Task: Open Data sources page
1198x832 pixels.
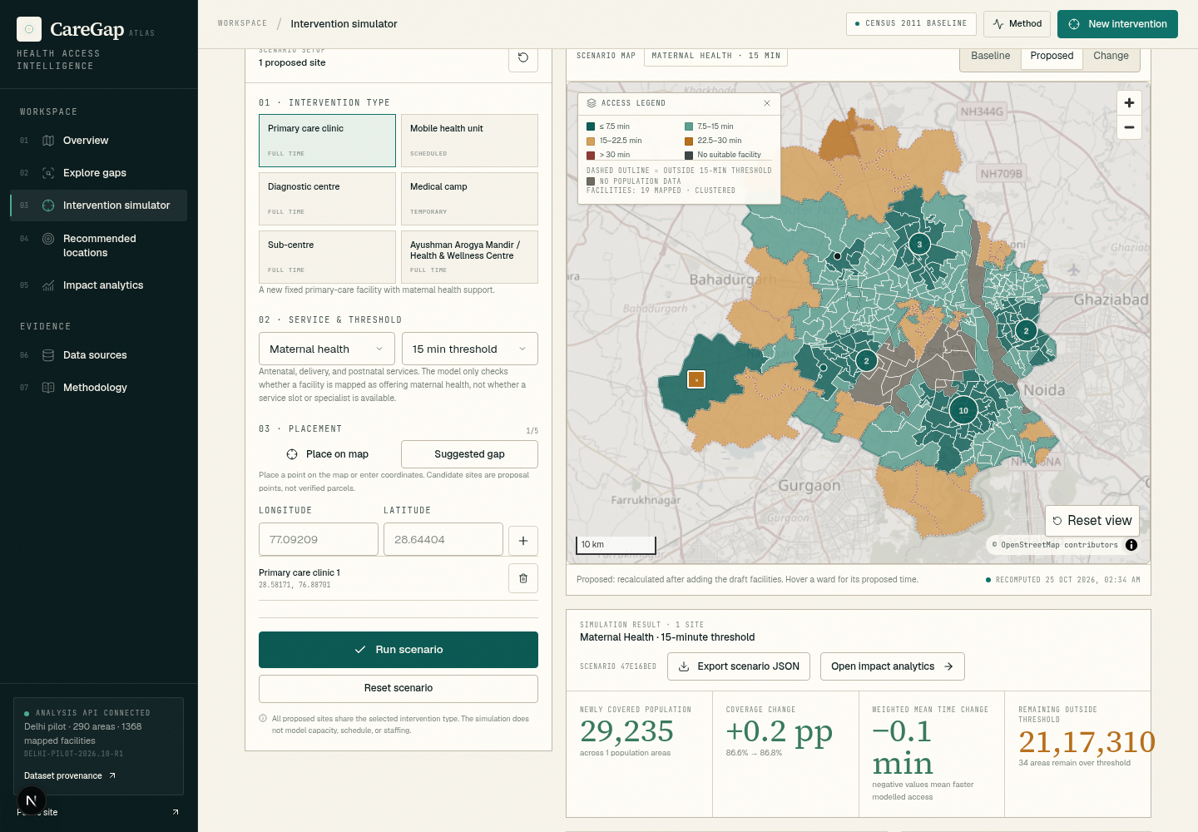Action: (x=98, y=355)
